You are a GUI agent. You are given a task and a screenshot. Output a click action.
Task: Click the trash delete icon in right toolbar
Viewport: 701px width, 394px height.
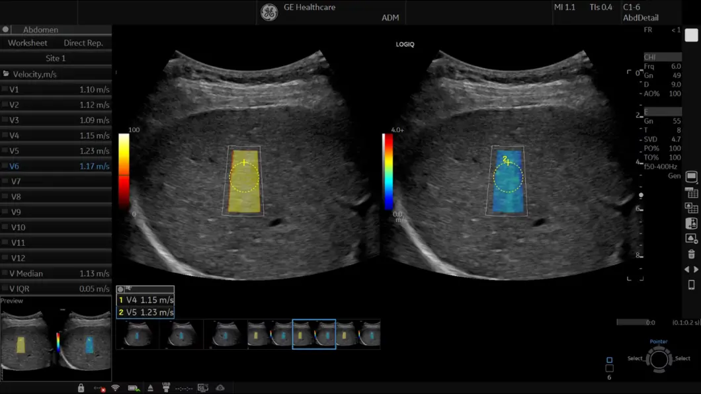(691, 254)
